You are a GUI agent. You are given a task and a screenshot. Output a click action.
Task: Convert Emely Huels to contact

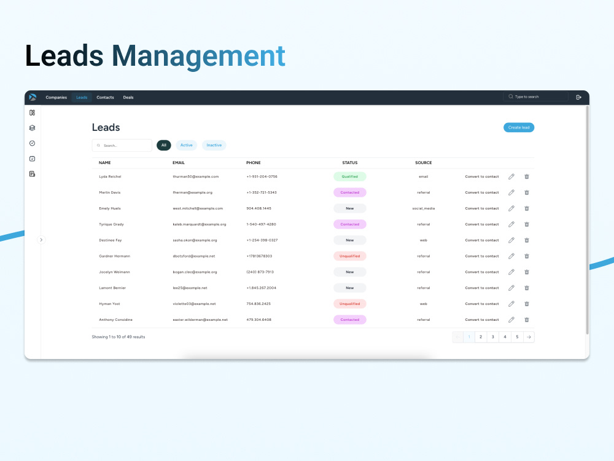pyautogui.click(x=482, y=208)
